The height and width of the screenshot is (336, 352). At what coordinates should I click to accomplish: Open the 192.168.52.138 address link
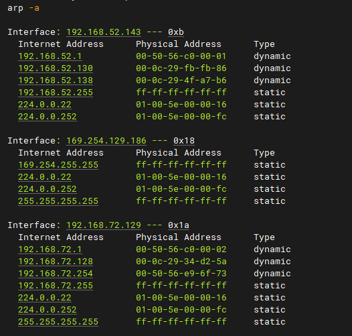coord(56,80)
